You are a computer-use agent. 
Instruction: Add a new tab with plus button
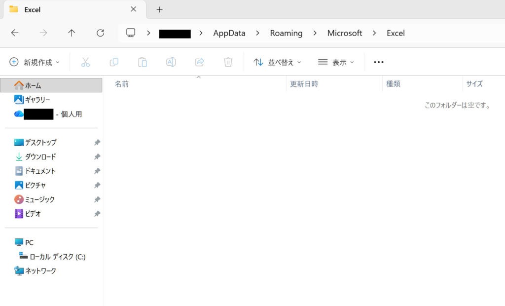[159, 9]
